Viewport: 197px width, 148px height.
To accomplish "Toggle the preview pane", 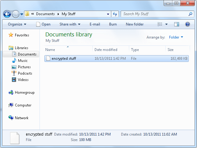I will [x=177, y=24].
